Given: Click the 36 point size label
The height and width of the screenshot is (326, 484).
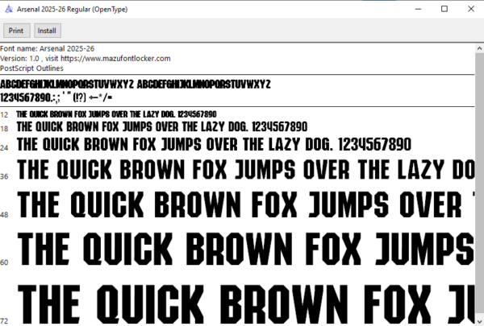Looking at the screenshot, I should [4, 176].
